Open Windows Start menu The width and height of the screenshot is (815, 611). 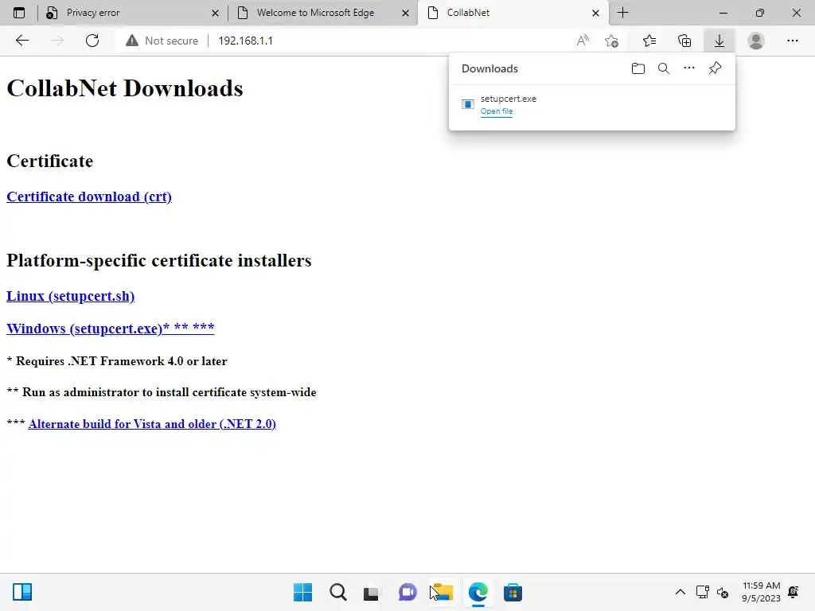click(x=302, y=592)
